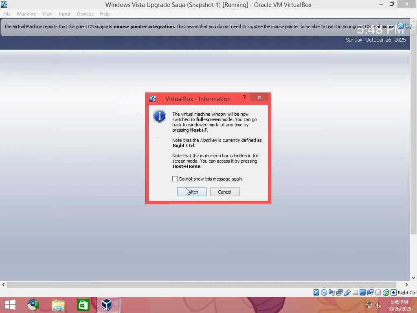This screenshot has height=313, width=417.
Task: Click the question mark help button in dialog
Action: [x=244, y=97]
